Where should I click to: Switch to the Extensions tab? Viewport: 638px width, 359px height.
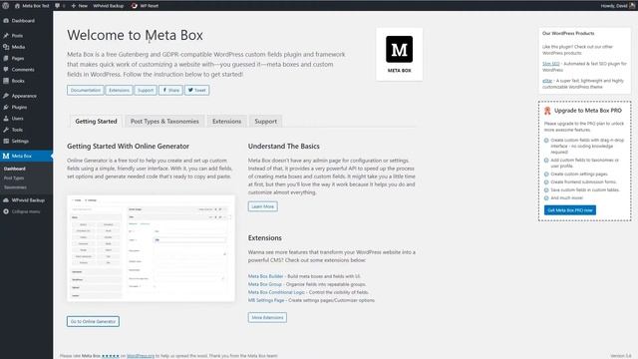coord(226,122)
